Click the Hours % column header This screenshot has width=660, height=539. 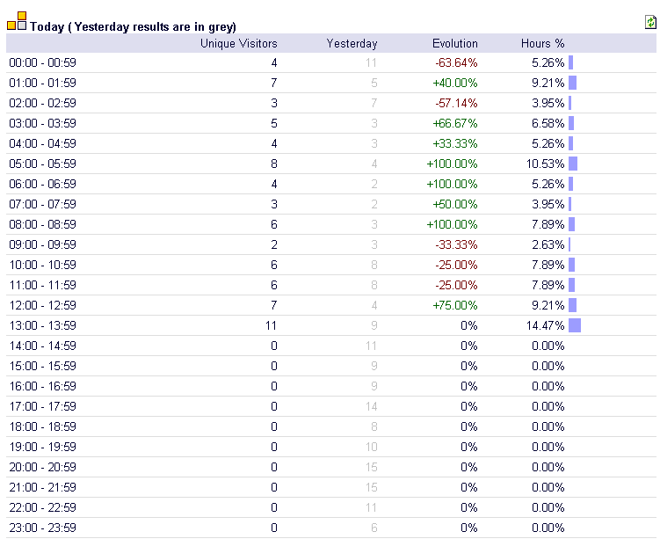tap(542, 43)
